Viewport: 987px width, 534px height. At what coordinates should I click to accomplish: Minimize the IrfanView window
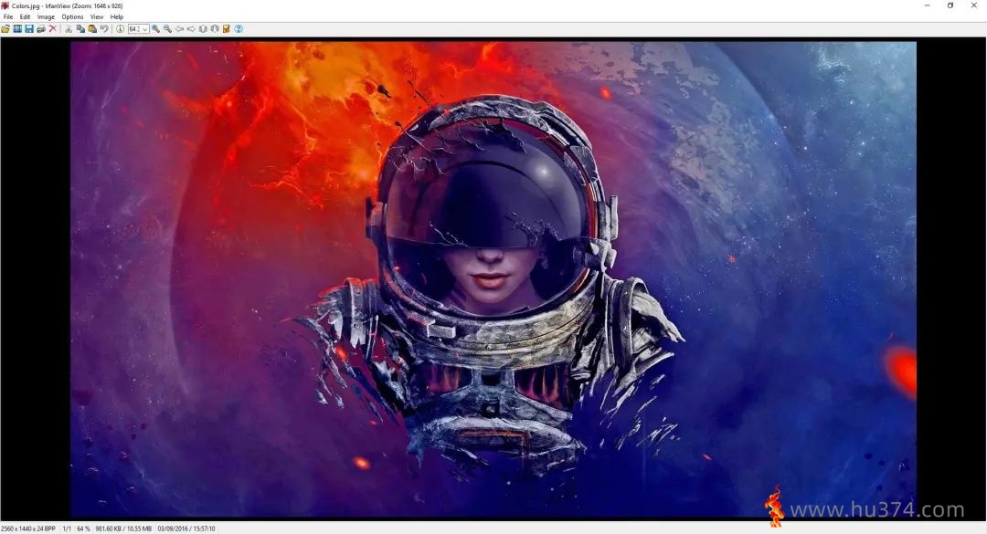[928, 5]
